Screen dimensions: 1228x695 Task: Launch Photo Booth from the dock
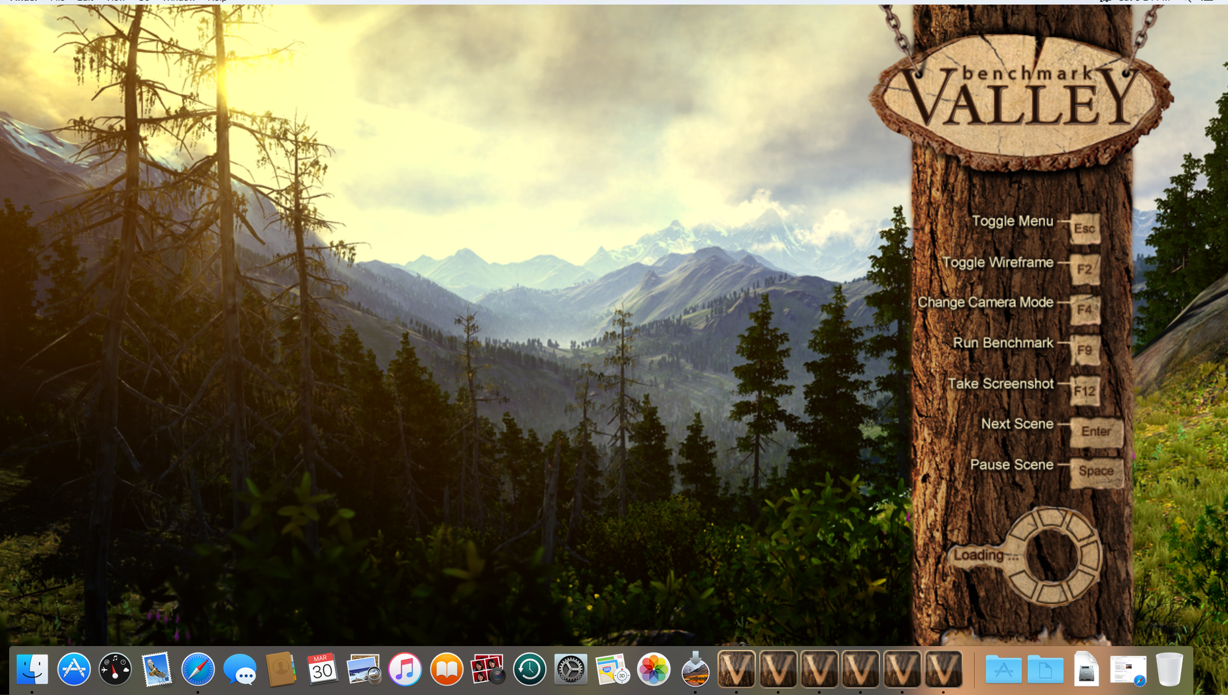point(488,669)
